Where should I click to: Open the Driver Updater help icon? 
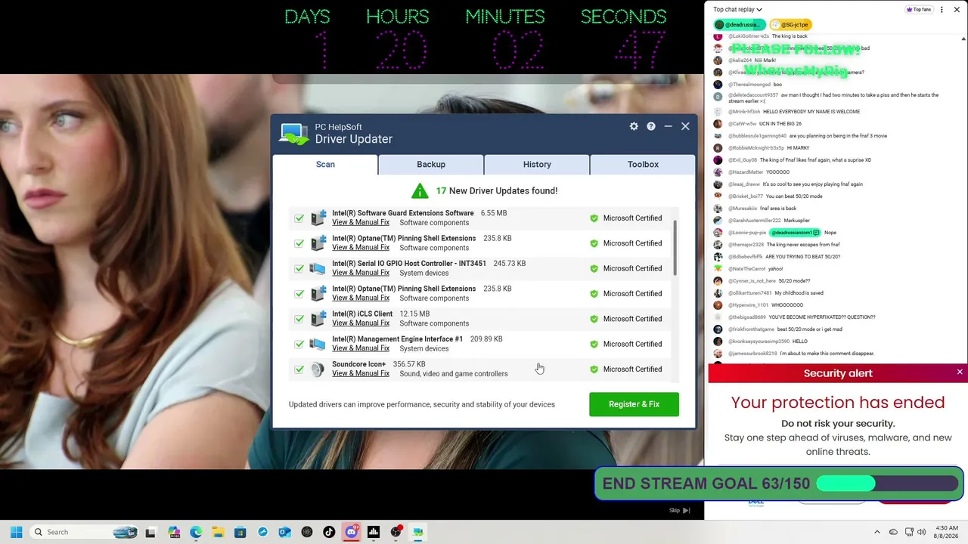coord(651,126)
